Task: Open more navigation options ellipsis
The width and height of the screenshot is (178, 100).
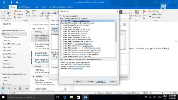Action: point(26,88)
